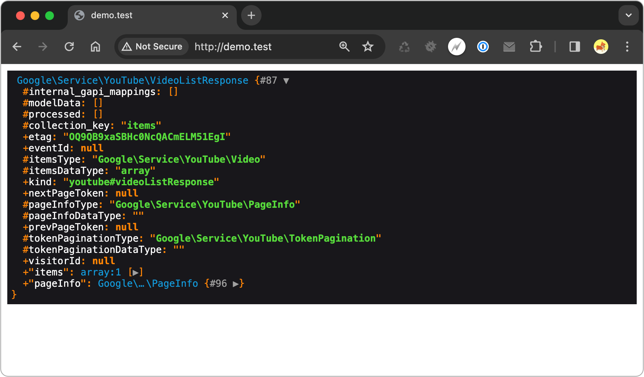Viewport: 644px width, 377px height.
Task: Click the +eventId null value
Action: tap(92, 148)
